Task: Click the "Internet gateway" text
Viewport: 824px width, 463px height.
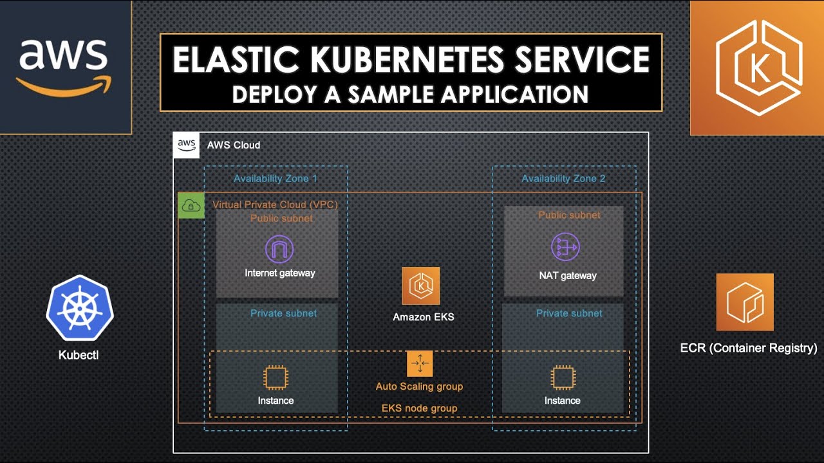Action: (280, 273)
